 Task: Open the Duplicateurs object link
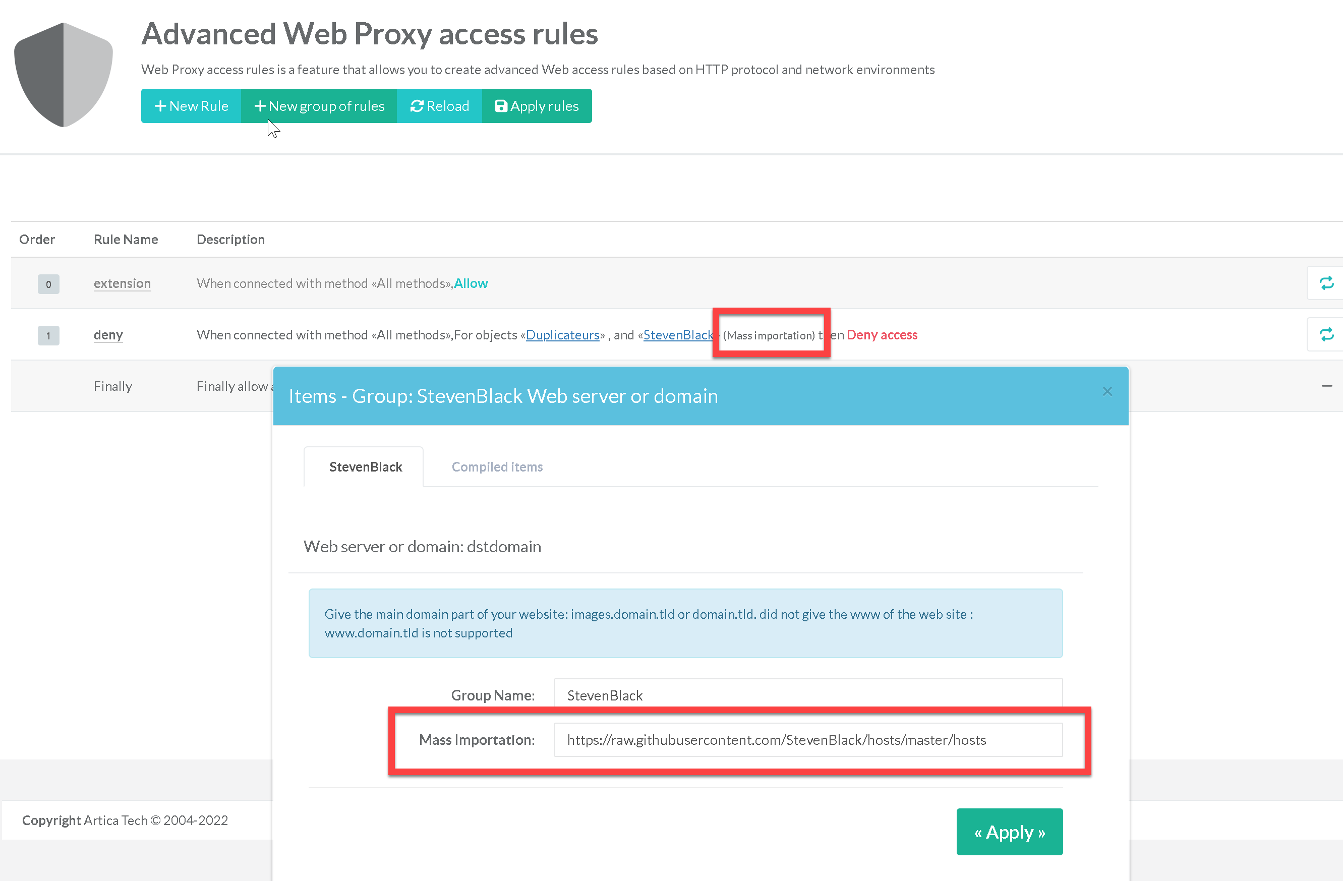562,335
